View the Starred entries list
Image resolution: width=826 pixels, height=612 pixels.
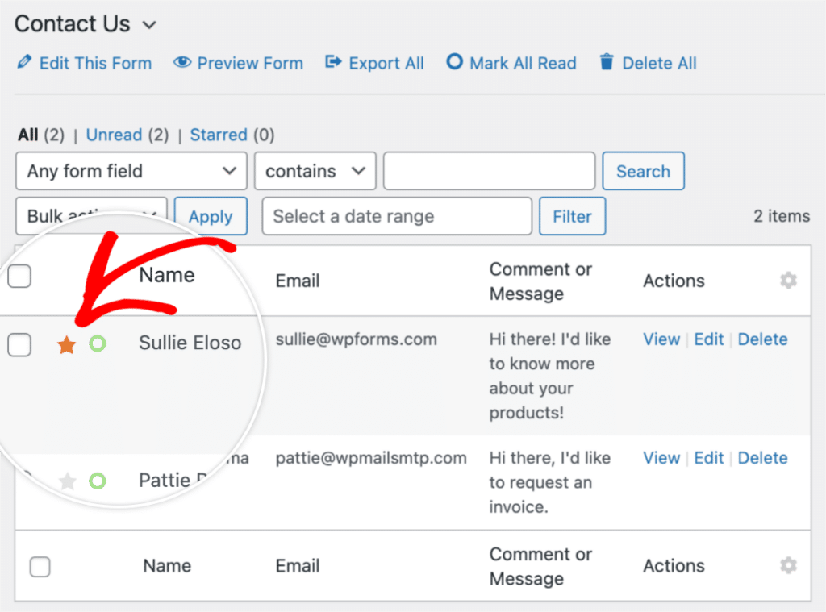pos(219,135)
